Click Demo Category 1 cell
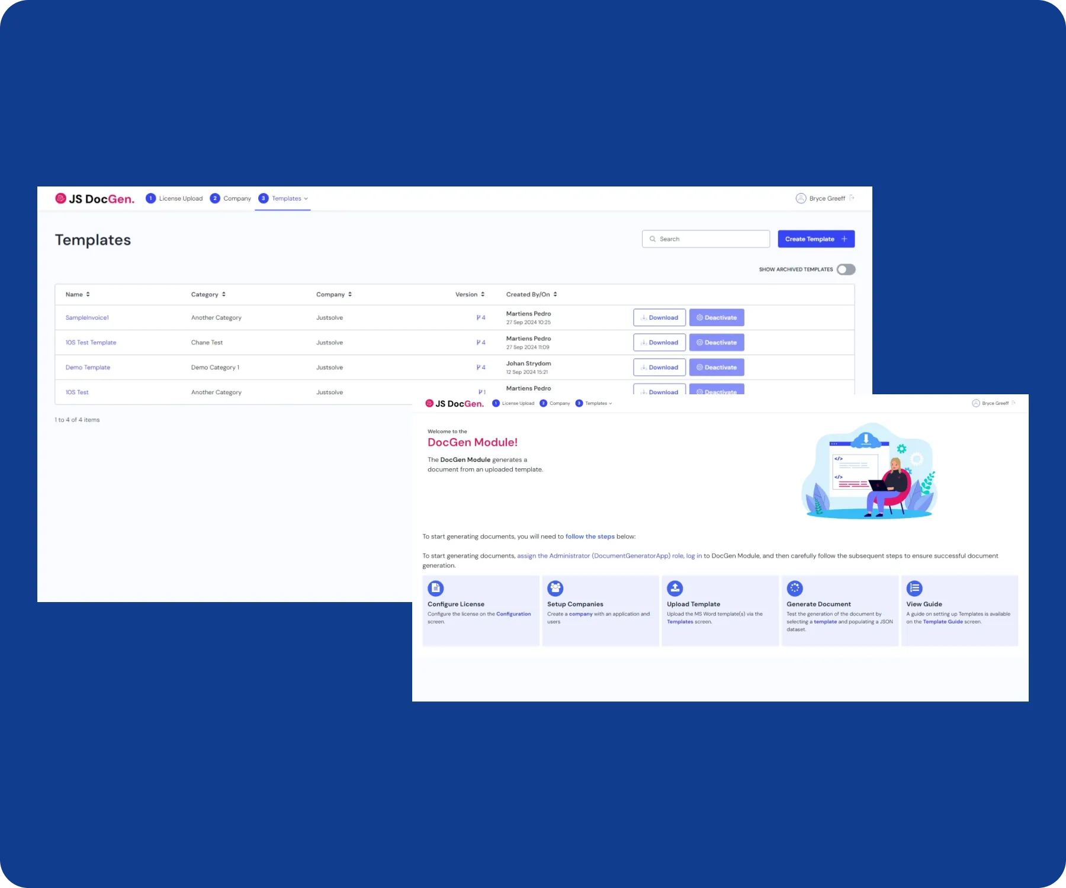Image resolution: width=1066 pixels, height=888 pixels. (215, 368)
